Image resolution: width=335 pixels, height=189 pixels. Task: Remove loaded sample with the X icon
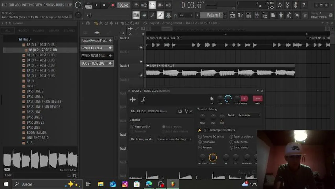coord(191,111)
